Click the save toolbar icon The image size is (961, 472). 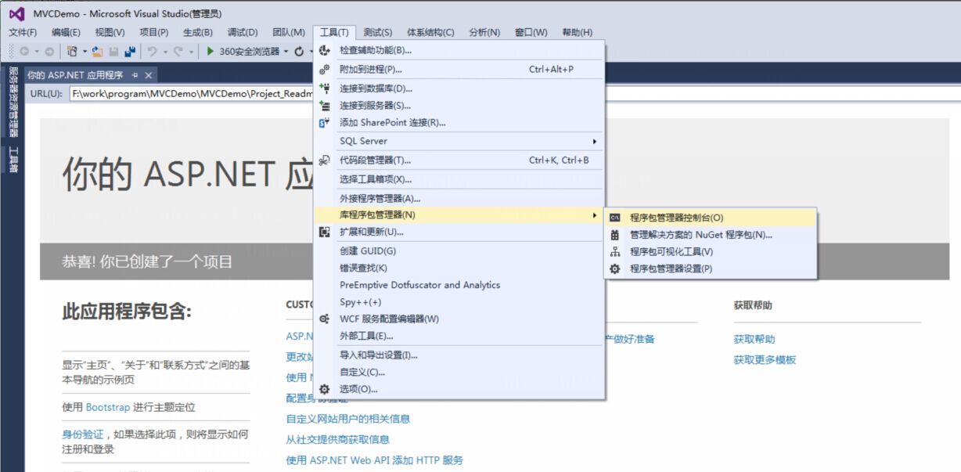click(x=114, y=52)
